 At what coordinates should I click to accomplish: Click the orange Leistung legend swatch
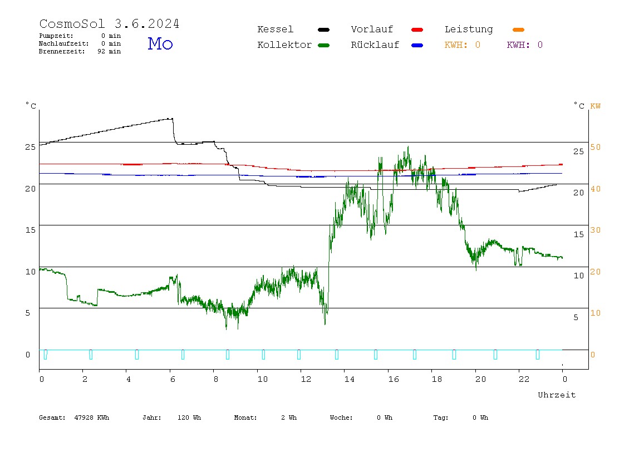(518, 30)
